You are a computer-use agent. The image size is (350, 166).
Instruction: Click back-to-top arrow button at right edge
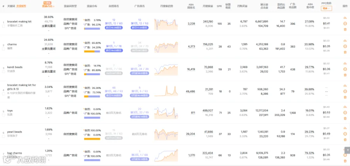(347, 150)
